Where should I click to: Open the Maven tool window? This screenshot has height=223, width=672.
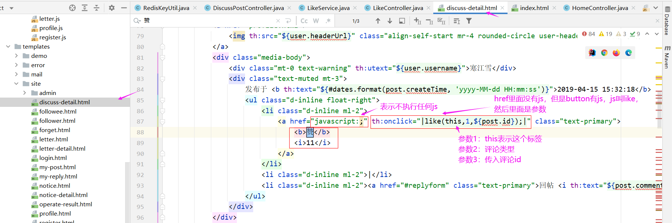click(667, 57)
